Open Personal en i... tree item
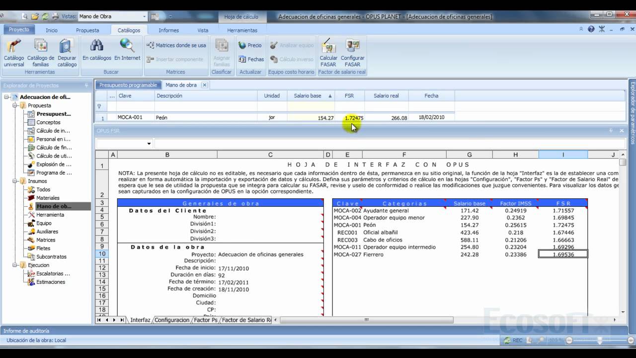The width and height of the screenshot is (636, 358). click(x=53, y=139)
